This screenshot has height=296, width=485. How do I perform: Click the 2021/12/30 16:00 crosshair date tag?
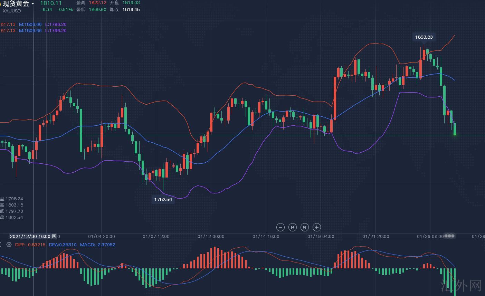click(x=33, y=236)
